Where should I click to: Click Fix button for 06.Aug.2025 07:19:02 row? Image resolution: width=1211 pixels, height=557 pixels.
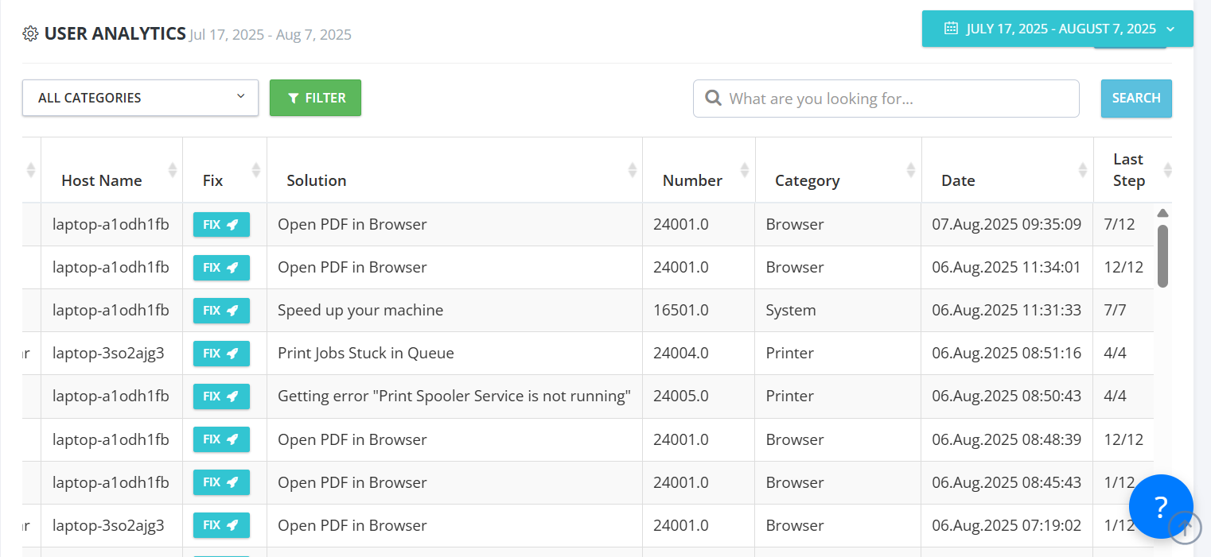pos(221,525)
